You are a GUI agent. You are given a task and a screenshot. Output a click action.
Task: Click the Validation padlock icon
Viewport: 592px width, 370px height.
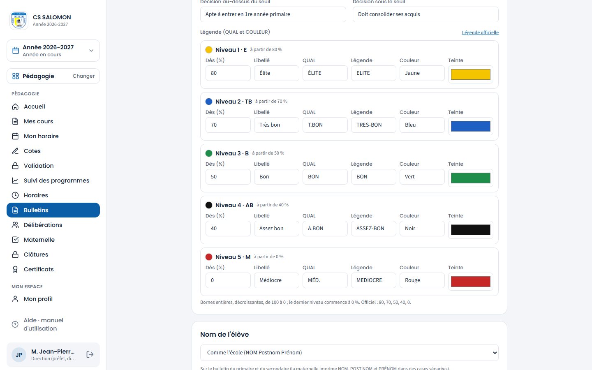click(15, 166)
